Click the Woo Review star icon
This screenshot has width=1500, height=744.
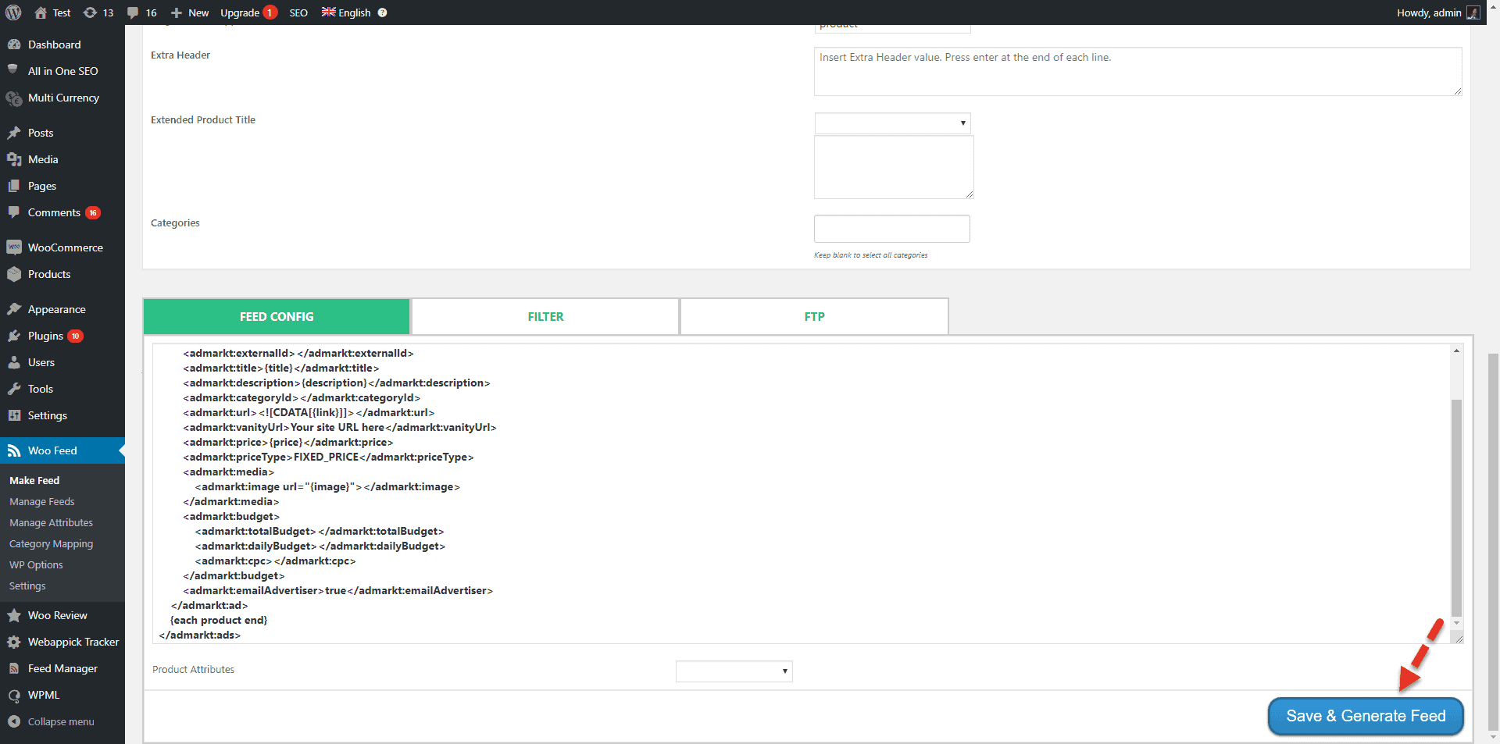13,615
